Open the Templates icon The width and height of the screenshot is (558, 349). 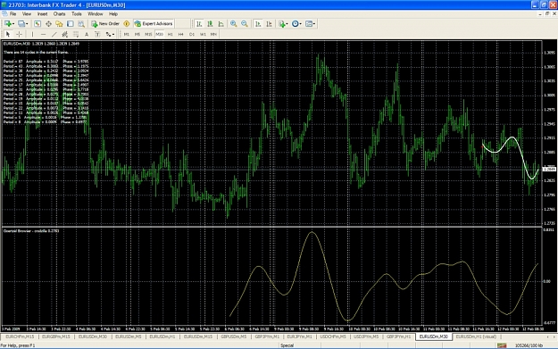[x=309, y=24]
